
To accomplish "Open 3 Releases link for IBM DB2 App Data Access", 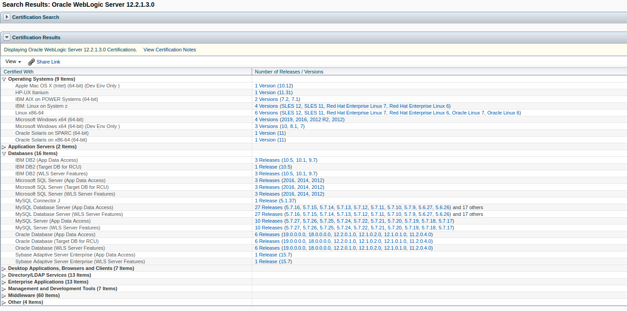I will point(267,160).
